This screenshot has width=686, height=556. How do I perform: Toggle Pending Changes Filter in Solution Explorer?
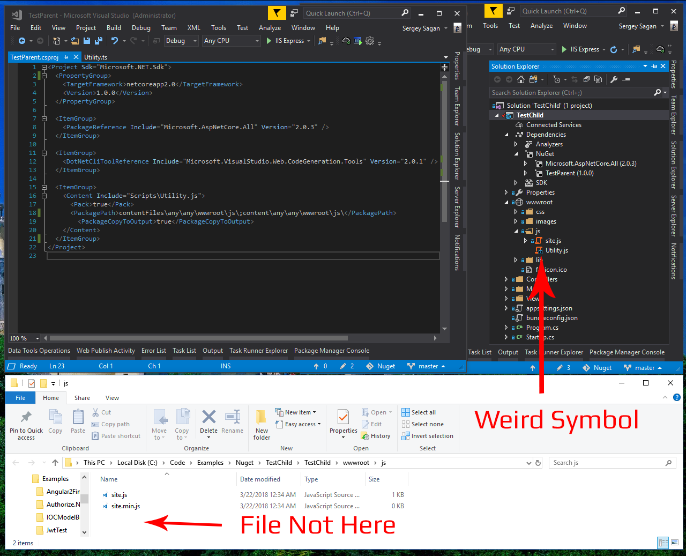click(x=557, y=79)
